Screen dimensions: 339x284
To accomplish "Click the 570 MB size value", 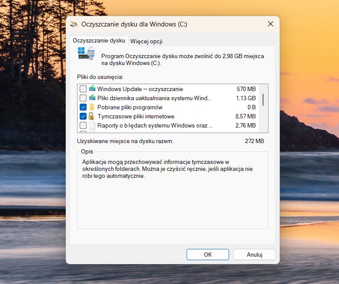I will [246, 89].
